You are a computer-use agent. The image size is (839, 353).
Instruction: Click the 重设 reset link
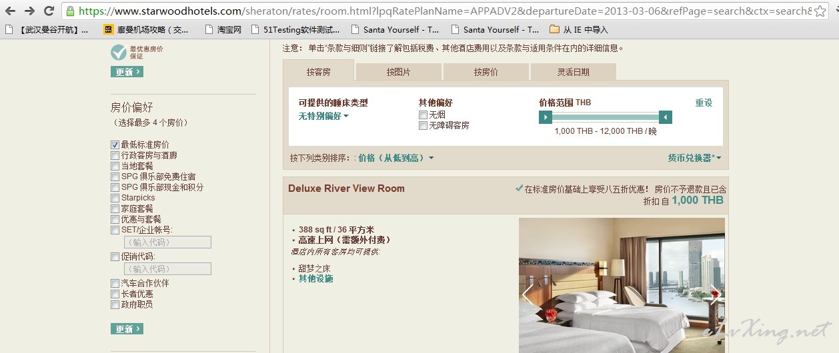pos(704,103)
